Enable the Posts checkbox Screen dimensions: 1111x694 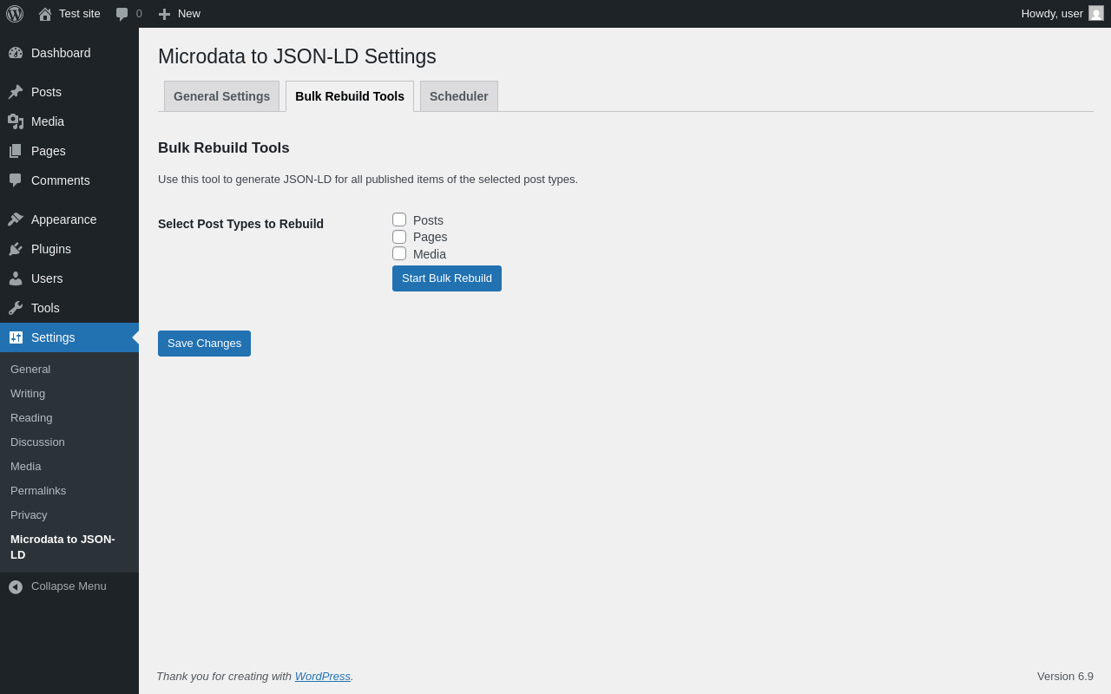click(x=399, y=219)
